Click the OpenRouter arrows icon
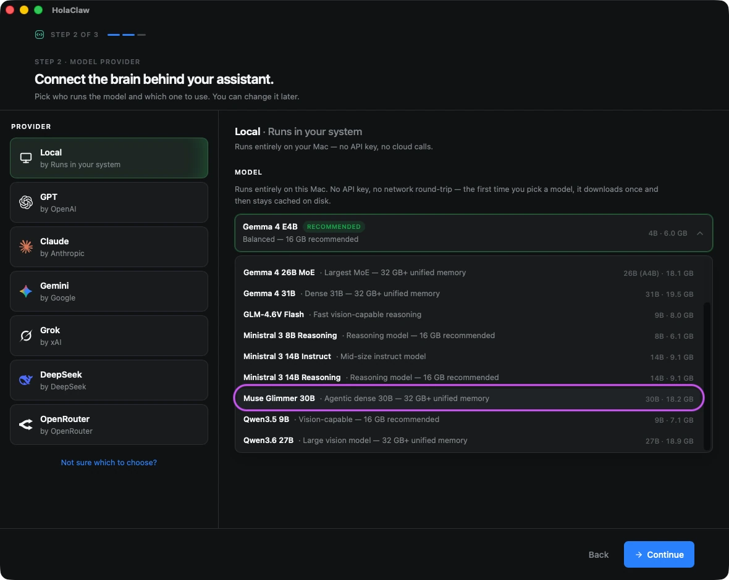This screenshot has height=580, width=729. click(26, 425)
